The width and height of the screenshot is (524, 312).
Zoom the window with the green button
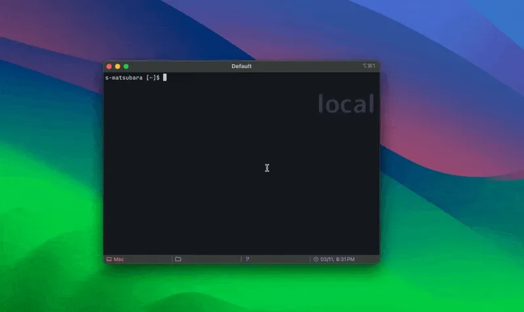126,66
